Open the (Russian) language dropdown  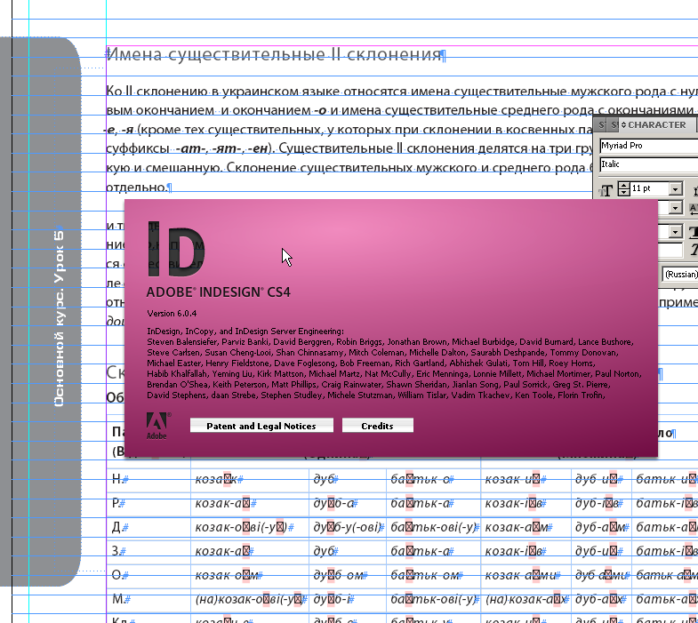679,274
